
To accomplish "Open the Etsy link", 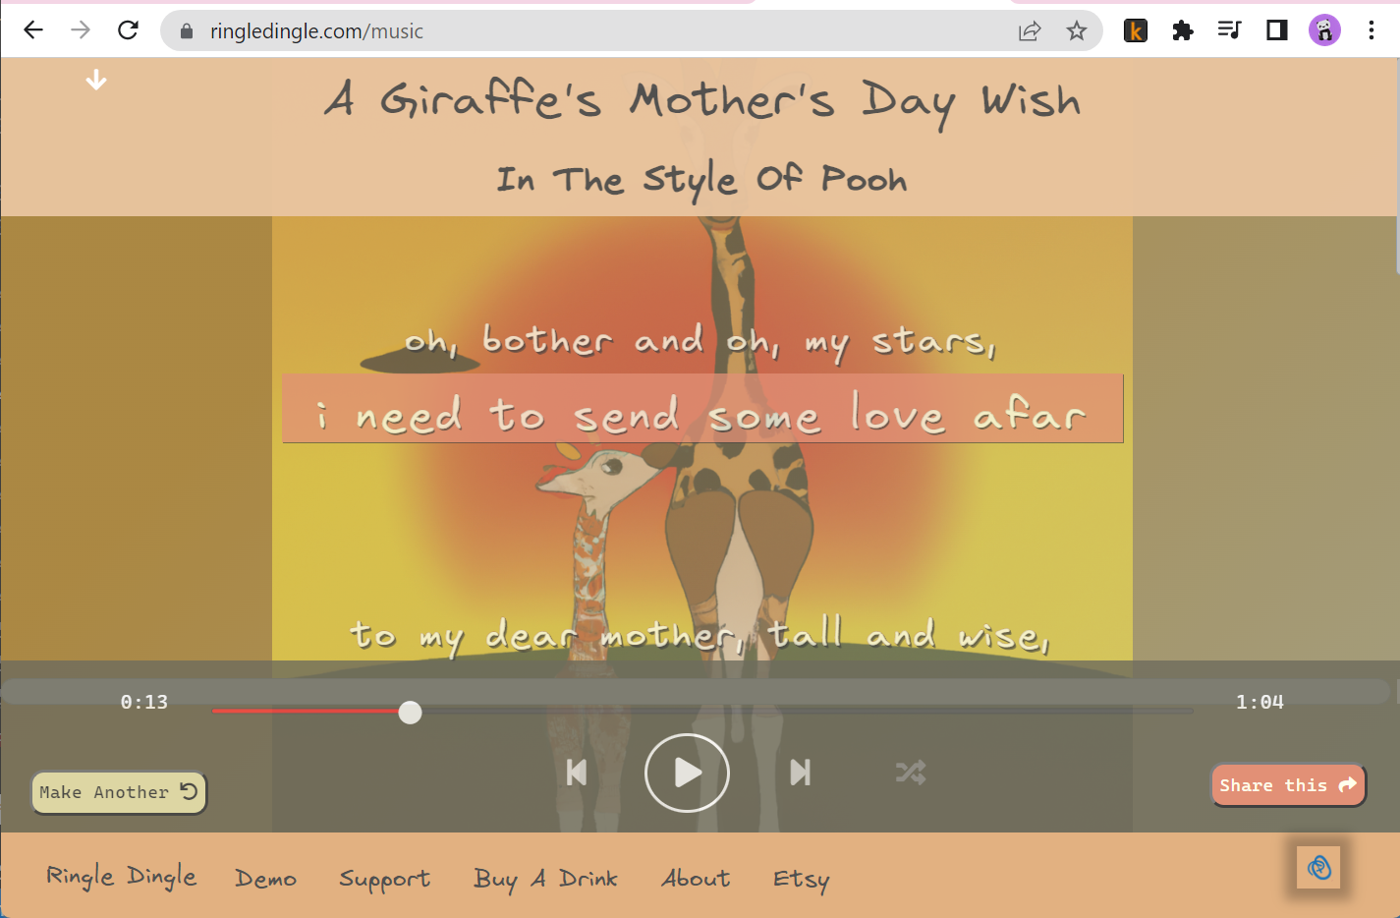I will (x=801, y=880).
